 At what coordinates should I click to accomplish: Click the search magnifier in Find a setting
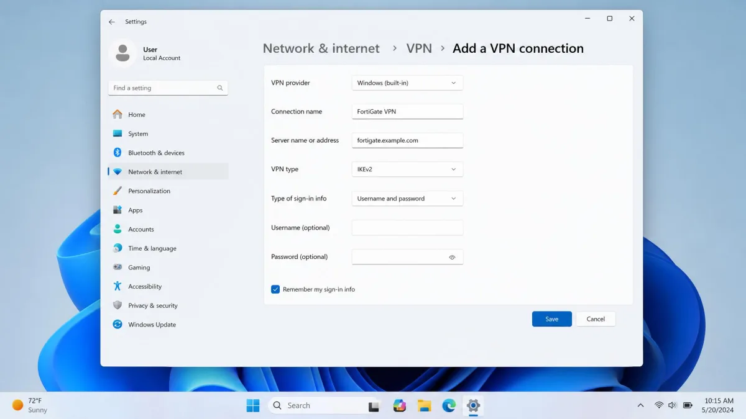220,88
